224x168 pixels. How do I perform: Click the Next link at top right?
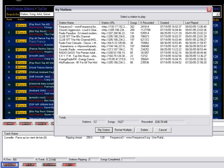coord(216,9)
